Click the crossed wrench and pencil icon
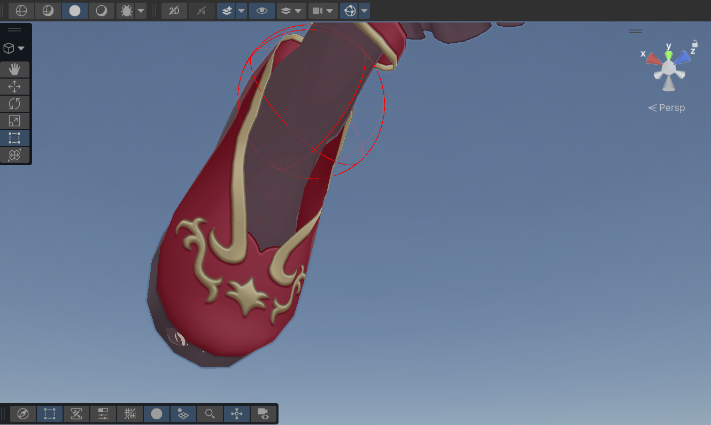Screen dimensions: 711x425 pyautogui.click(x=76, y=414)
